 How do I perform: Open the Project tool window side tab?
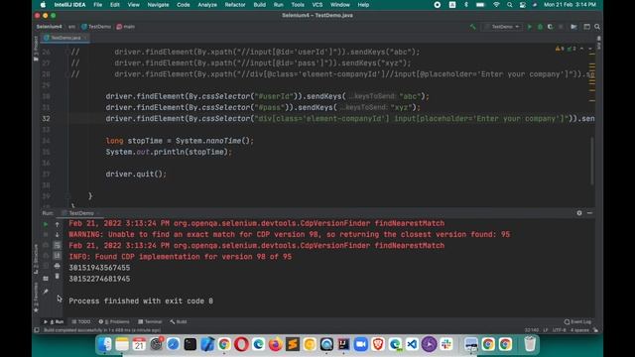[36, 49]
